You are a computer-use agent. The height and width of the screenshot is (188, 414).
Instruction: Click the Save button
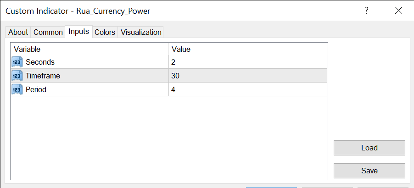click(369, 171)
